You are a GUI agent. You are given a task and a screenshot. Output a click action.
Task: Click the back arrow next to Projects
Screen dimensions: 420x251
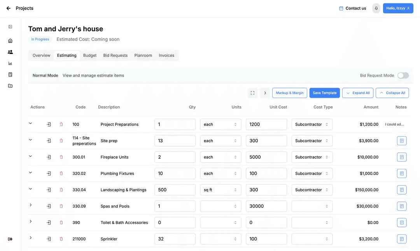tap(9, 8)
